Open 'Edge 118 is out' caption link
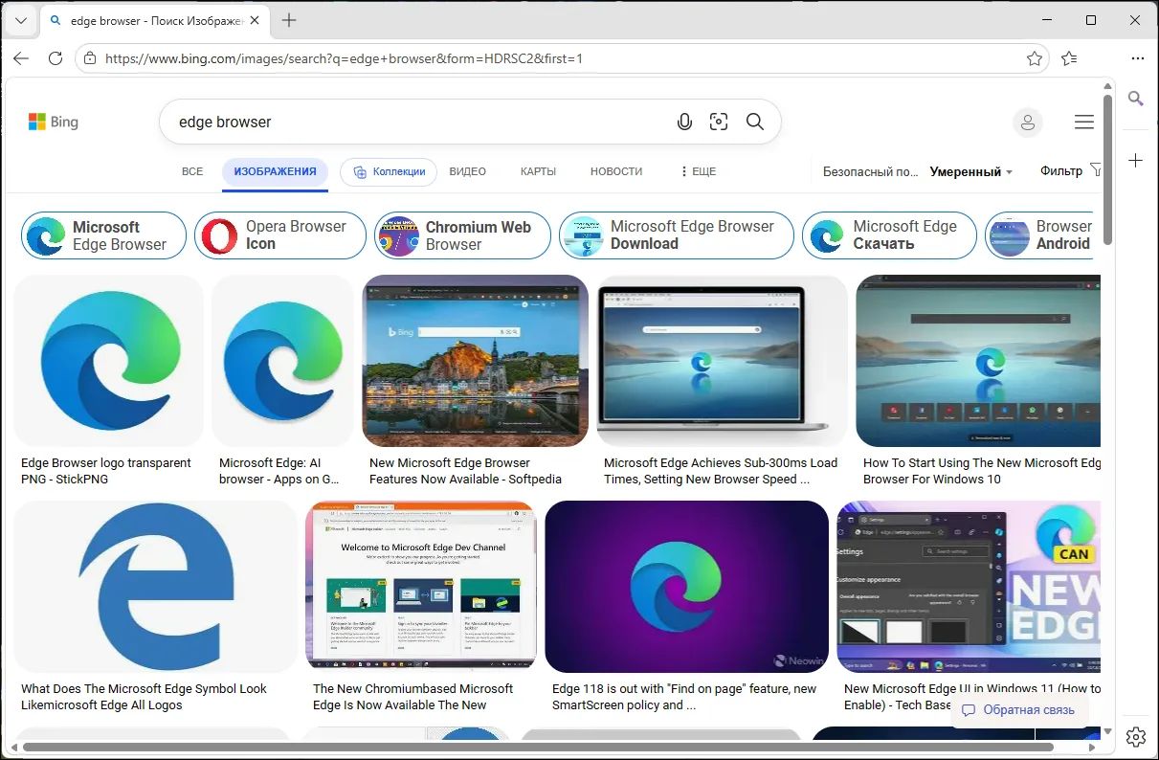1159x760 pixels. pyautogui.click(x=684, y=697)
